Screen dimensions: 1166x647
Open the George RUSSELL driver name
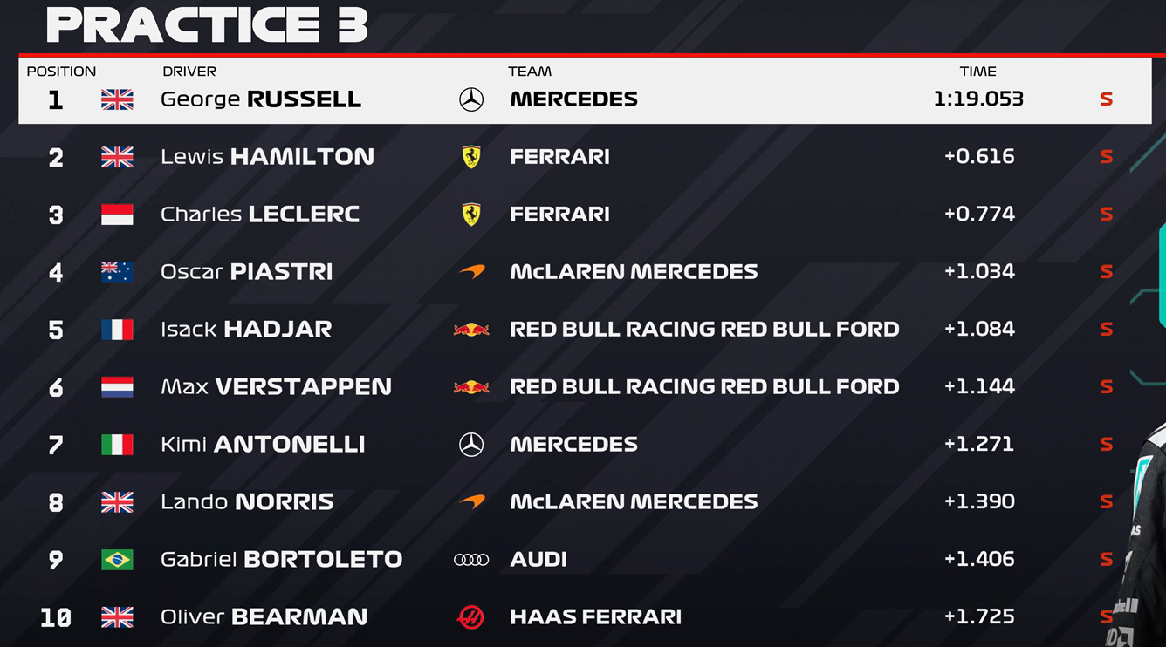point(260,99)
